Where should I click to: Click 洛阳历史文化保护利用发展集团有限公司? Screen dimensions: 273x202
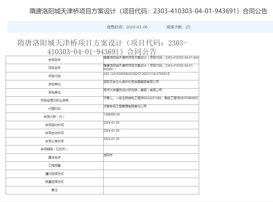click(x=131, y=82)
